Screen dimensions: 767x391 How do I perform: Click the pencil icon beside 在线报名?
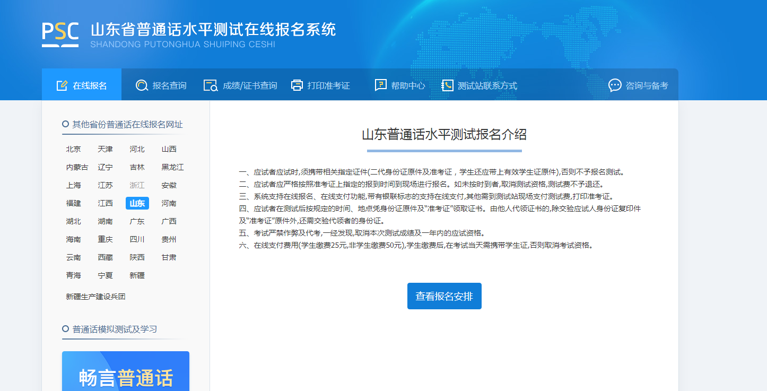(62, 85)
